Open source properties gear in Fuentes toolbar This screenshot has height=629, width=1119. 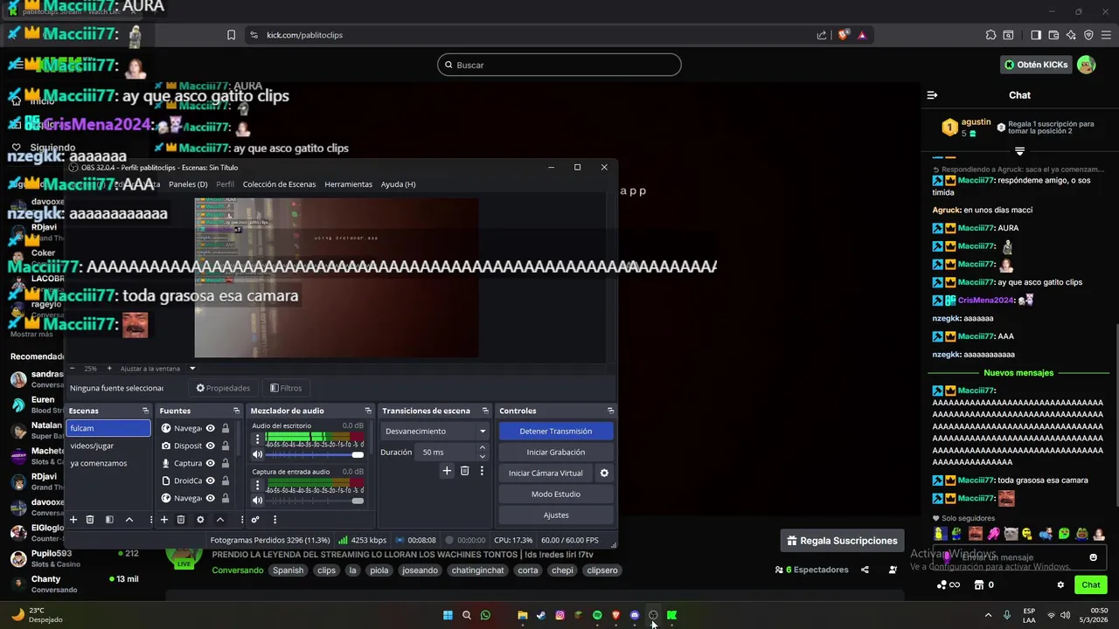point(200,520)
